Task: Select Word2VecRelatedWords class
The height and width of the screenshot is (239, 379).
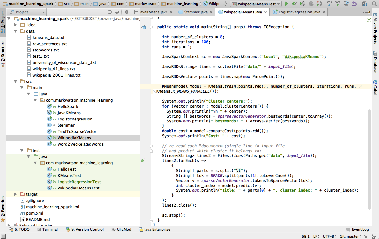Action: [x=81, y=144]
